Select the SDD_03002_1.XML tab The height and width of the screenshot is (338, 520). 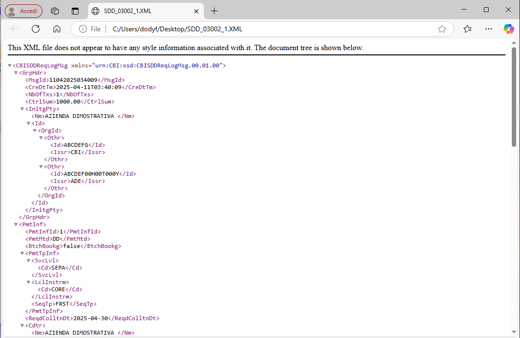tap(140, 11)
